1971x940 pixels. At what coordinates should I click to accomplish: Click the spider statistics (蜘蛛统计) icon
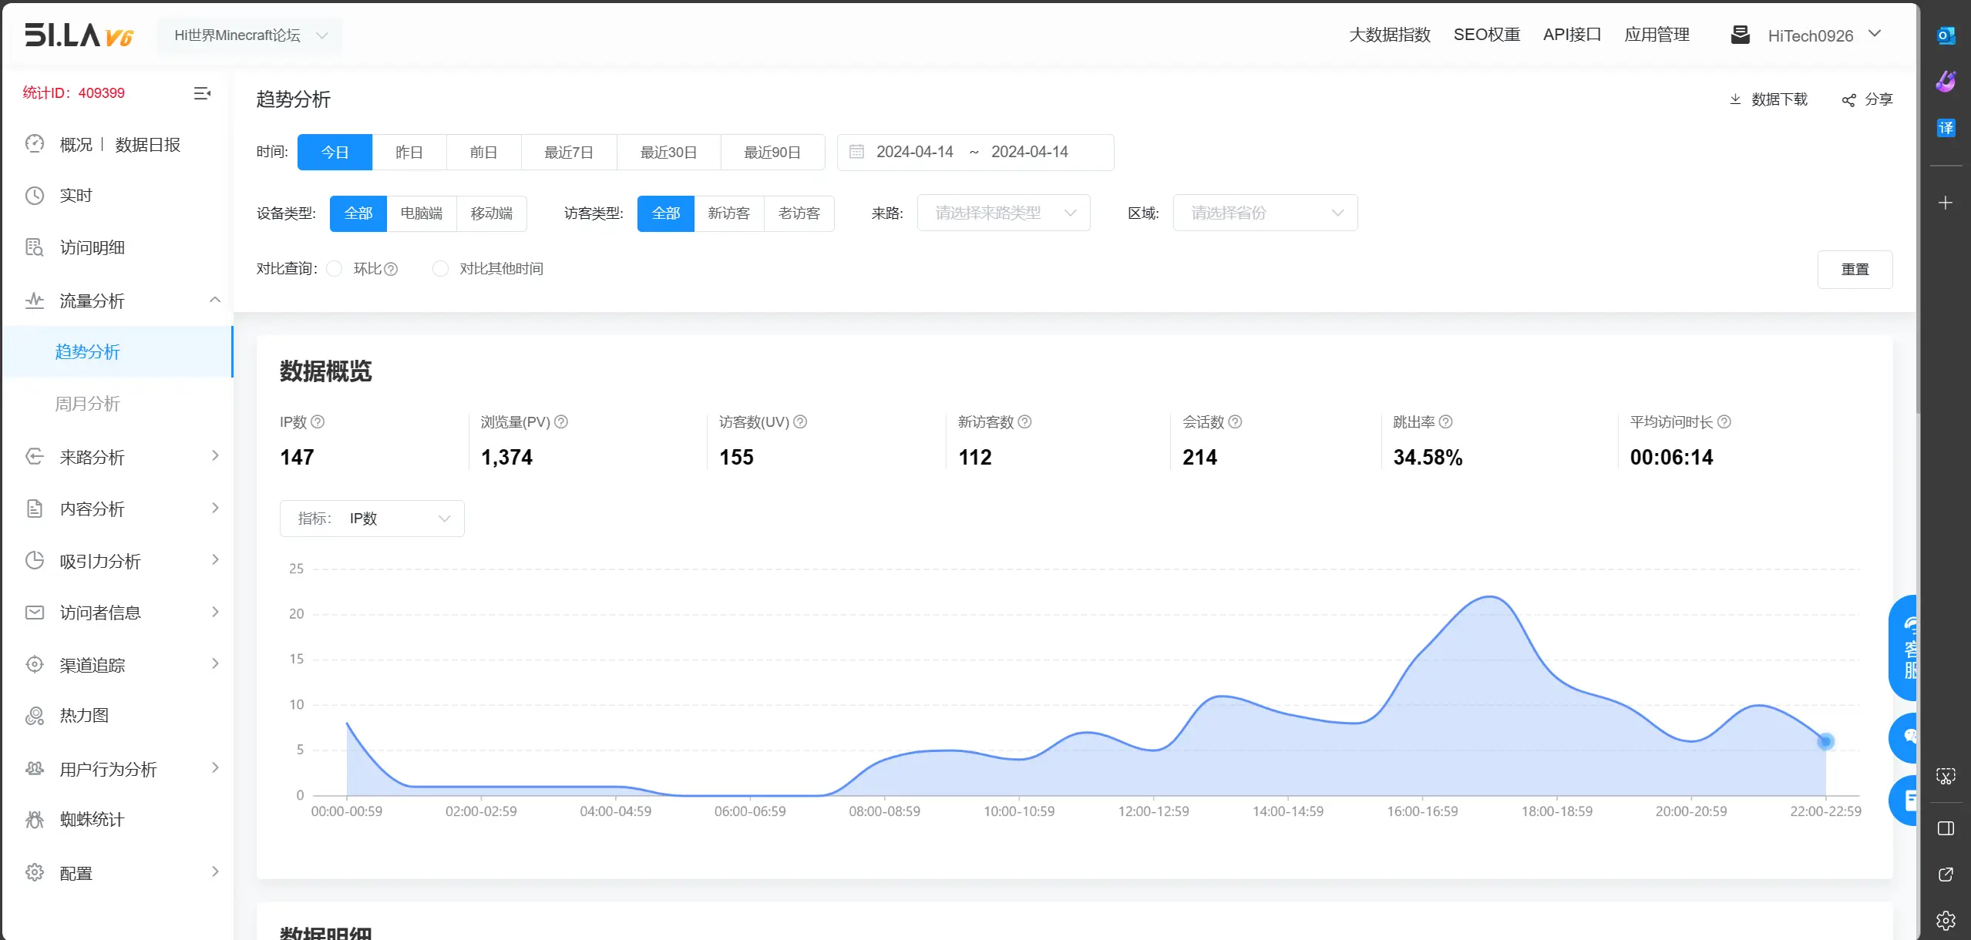[x=35, y=820]
